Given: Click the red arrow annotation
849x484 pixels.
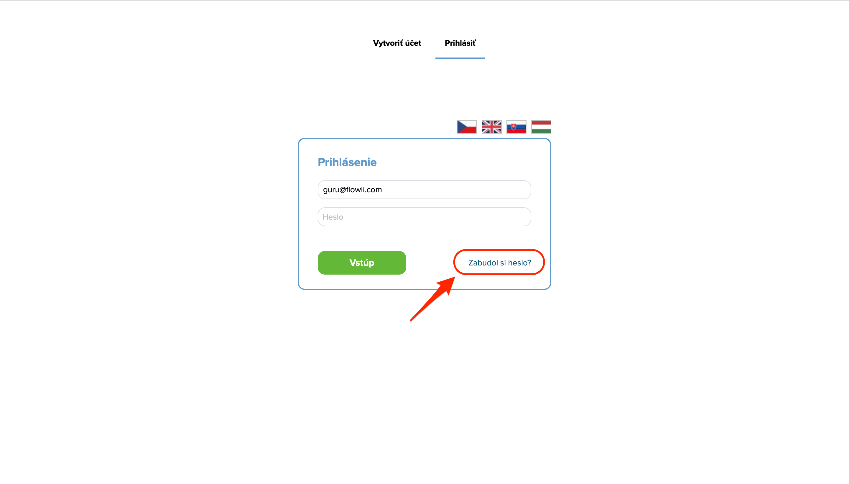Looking at the screenshot, I should point(433,298).
